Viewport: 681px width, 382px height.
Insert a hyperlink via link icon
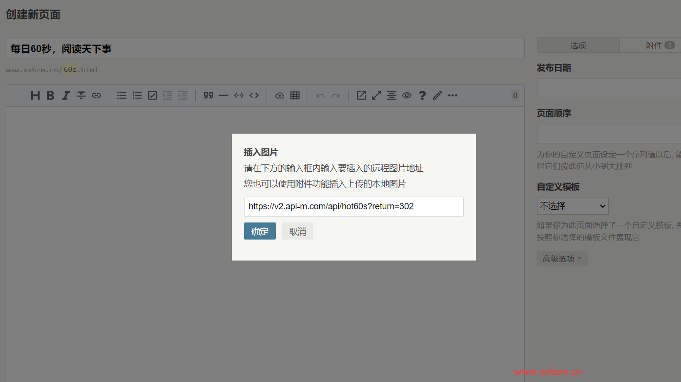[x=96, y=96]
